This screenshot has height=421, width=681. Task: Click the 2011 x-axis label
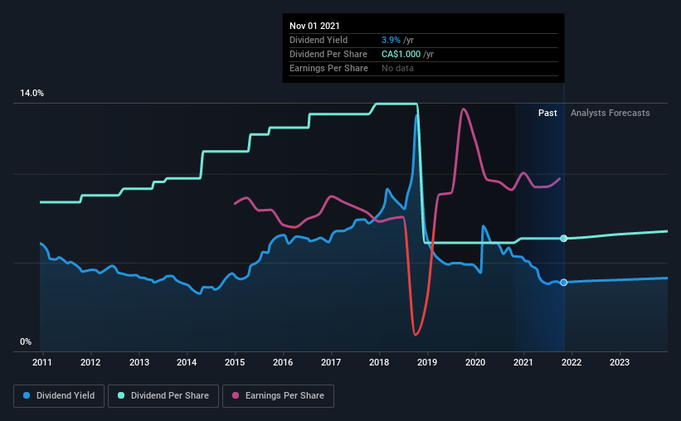coord(42,362)
